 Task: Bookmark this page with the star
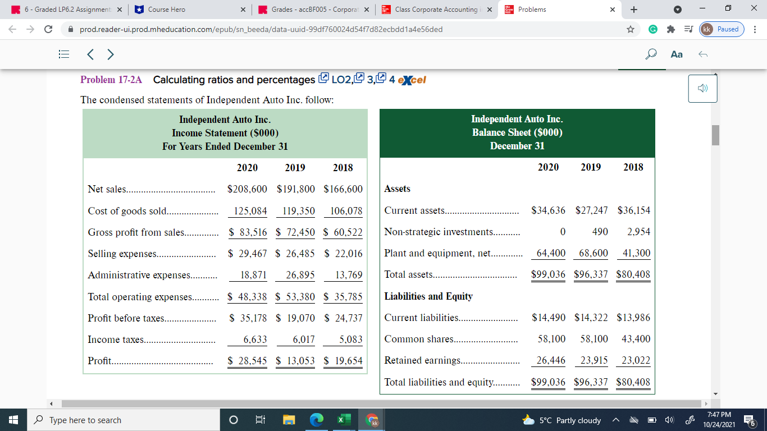[x=631, y=29]
